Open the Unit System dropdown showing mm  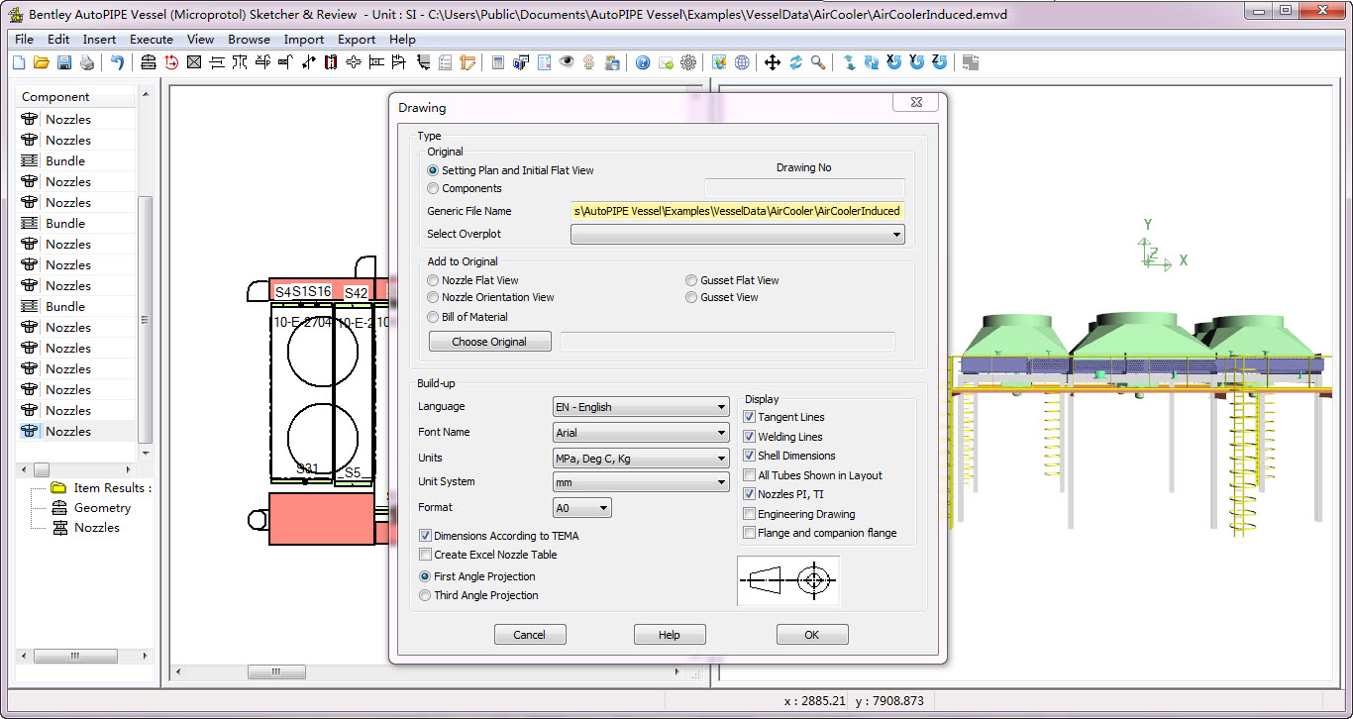pyautogui.click(x=641, y=482)
